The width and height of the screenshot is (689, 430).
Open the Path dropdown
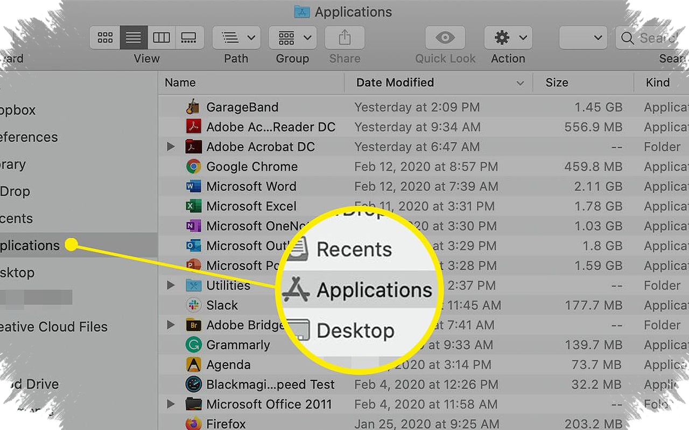(236, 38)
